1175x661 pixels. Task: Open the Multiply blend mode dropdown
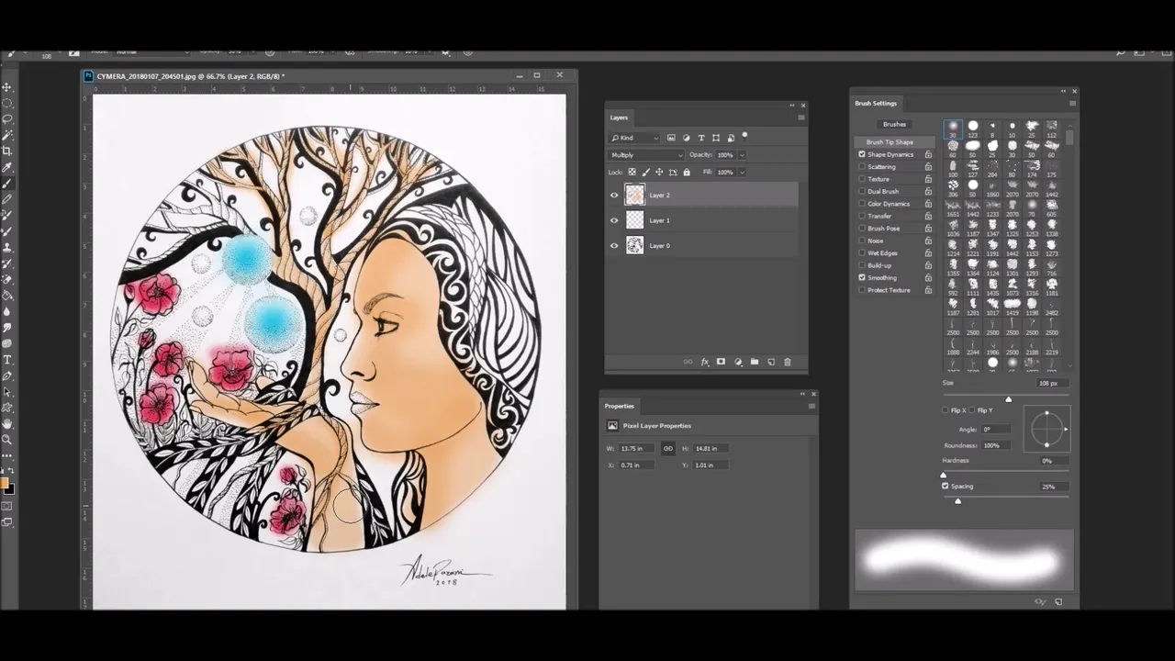tap(646, 155)
